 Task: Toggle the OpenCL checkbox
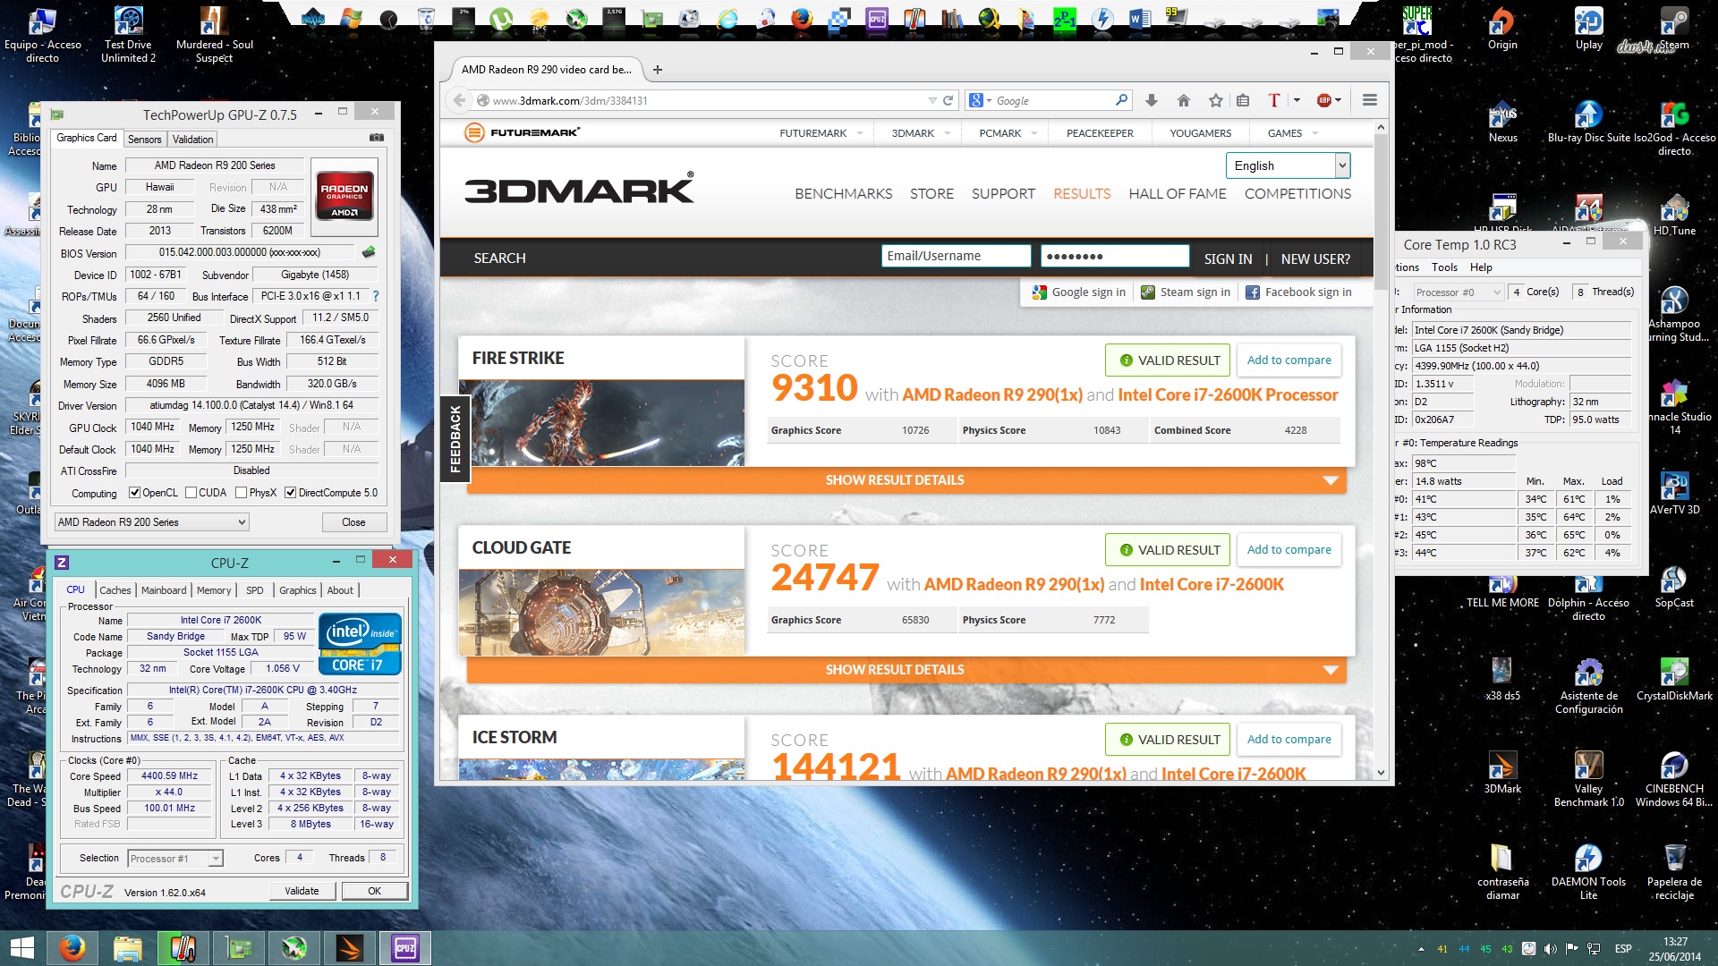coord(135,493)
